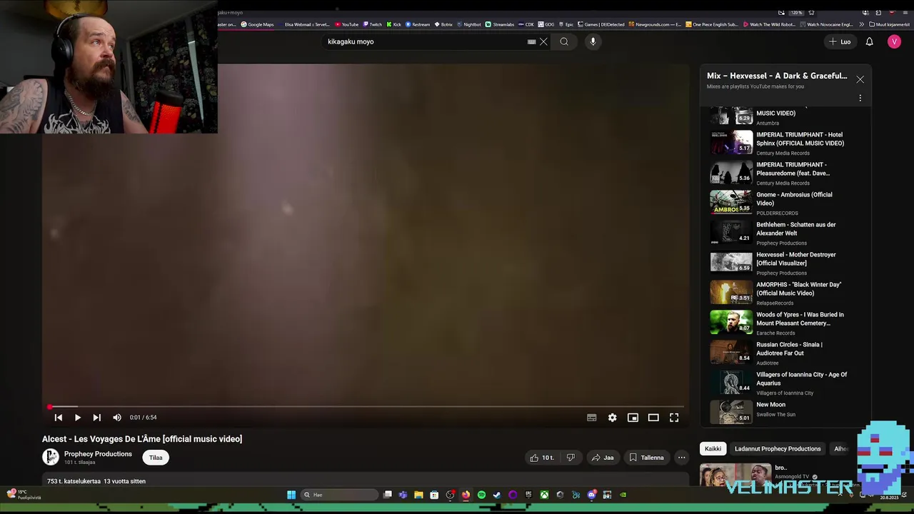914x514 pixels.
Task: Open the Google Maps bookmark
Action: click(x=257, y=24)
